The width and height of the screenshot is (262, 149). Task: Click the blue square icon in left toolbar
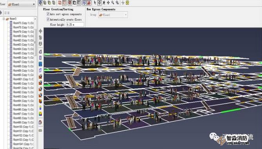(40, 64)
